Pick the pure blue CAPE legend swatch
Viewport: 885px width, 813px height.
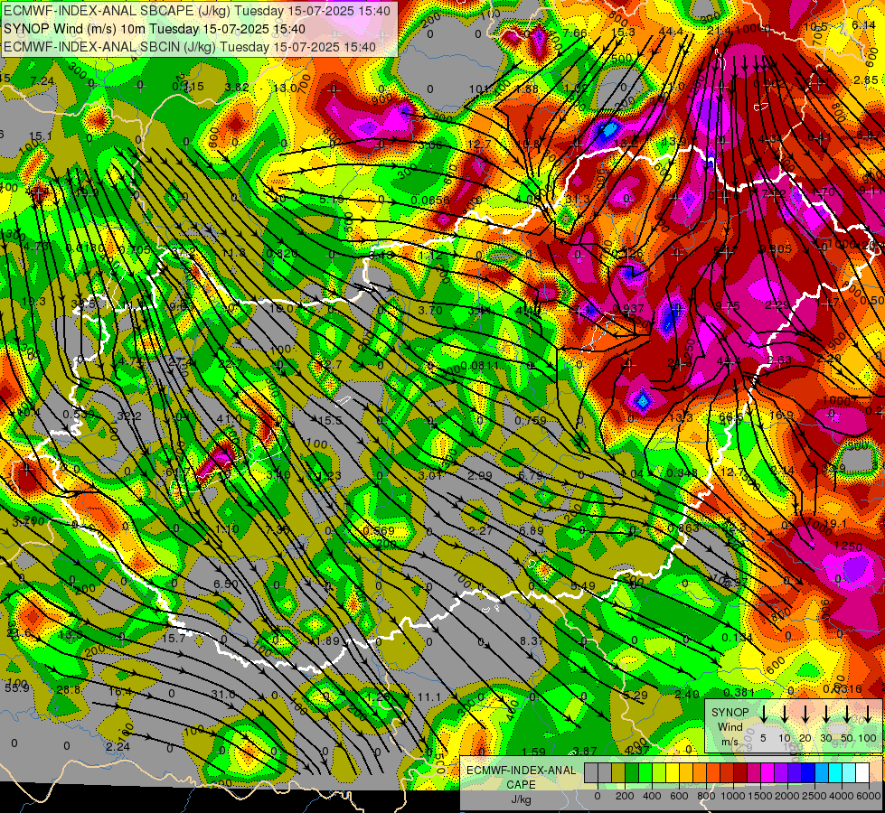809,772
